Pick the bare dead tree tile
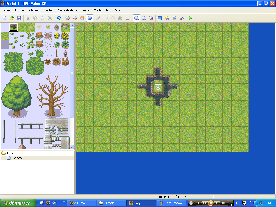The height and width of the screenshot is (207, 276). (52, 96)
